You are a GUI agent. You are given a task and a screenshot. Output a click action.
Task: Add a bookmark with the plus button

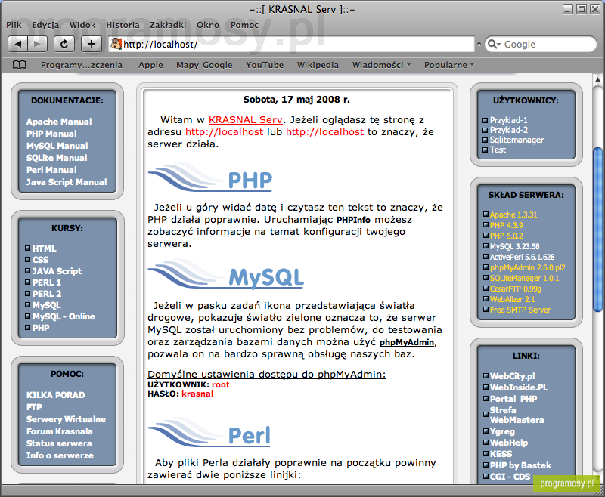coord(92,44)
